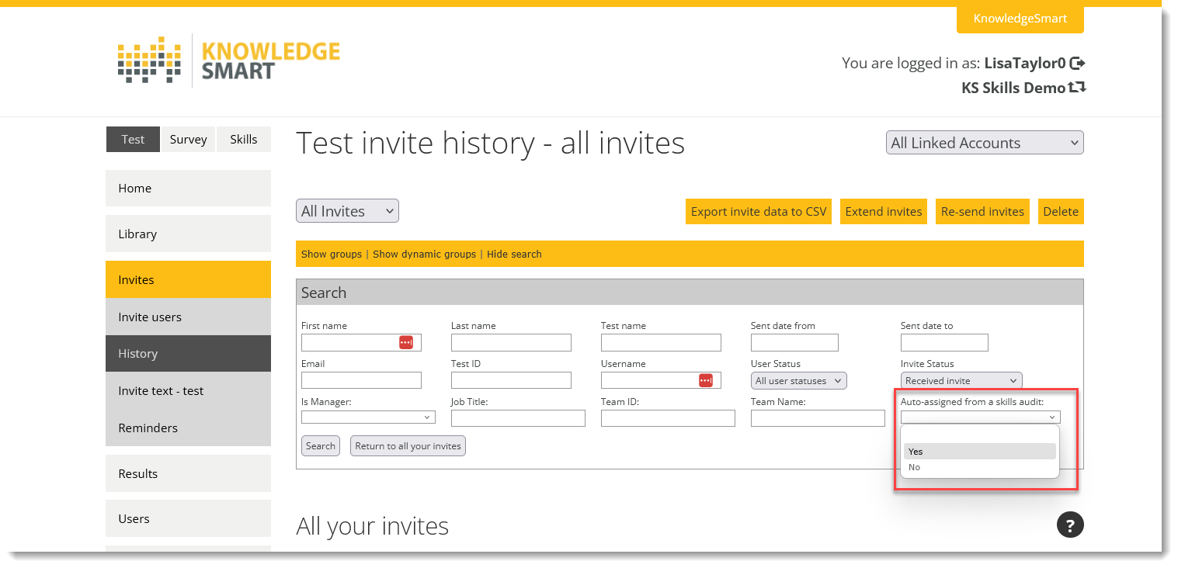This screenshot has height=568, width=1178.
Task: Click Return to all your invites
Action: 408,446
